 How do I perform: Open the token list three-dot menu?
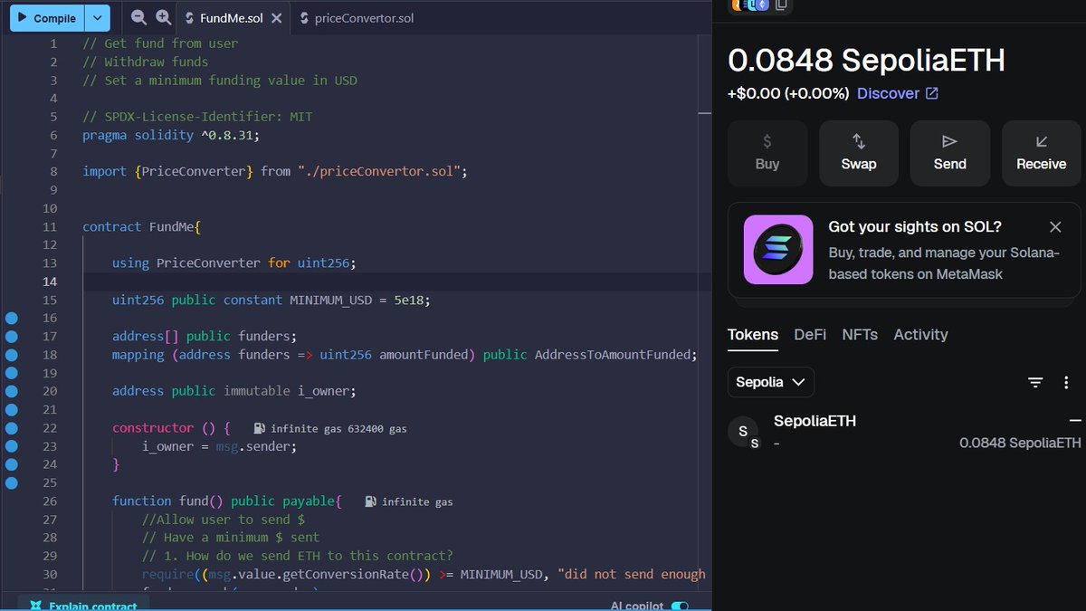point(1066,383)
